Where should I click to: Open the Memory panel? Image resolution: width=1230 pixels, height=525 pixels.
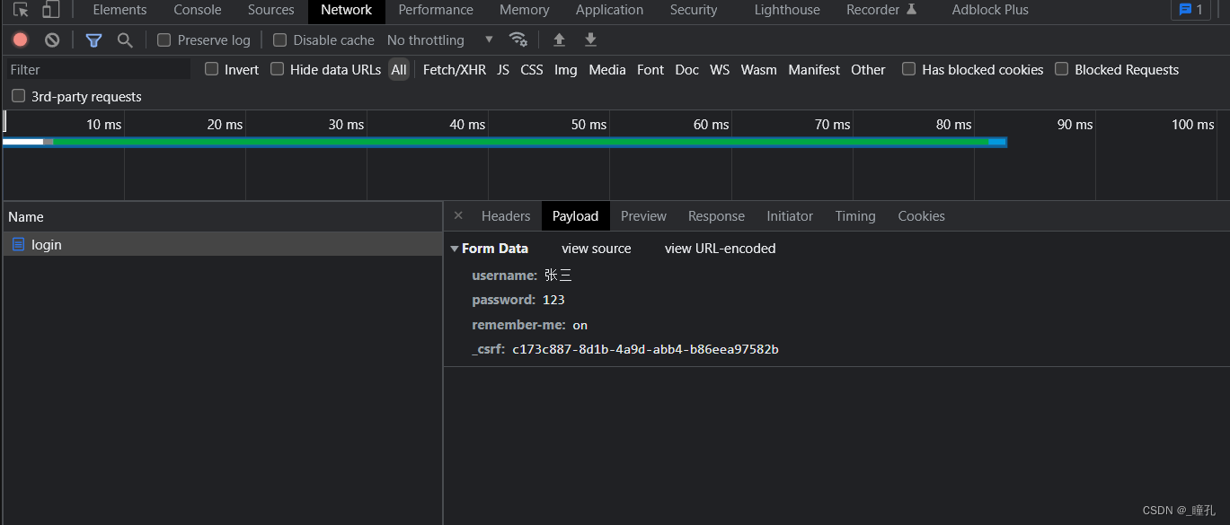coord(525,10)
